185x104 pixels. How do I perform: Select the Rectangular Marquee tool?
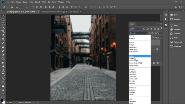click(x=3, y=20)
